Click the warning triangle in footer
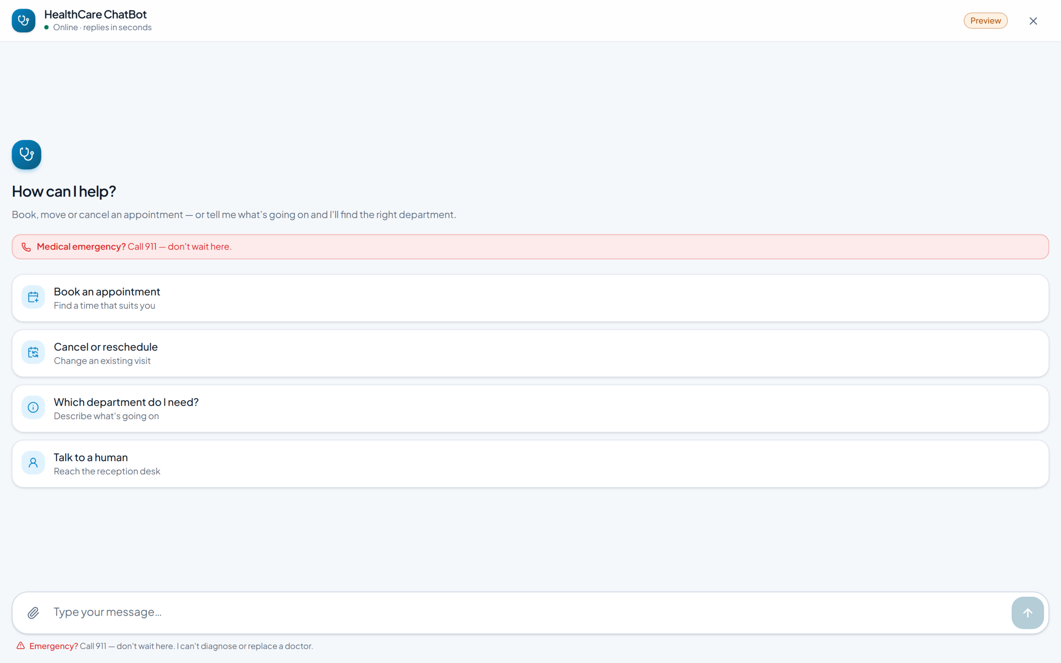Viewport: 1061px width, 663px height. (21, 646)
